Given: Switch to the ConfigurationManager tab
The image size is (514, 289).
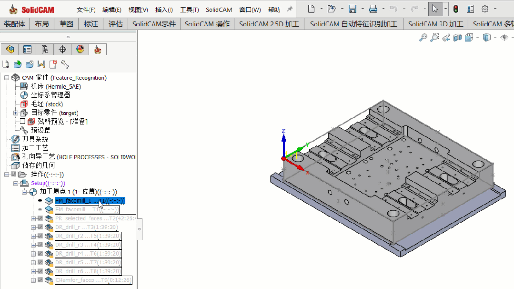Looking at the screenshot, I should tap(45, 50).
